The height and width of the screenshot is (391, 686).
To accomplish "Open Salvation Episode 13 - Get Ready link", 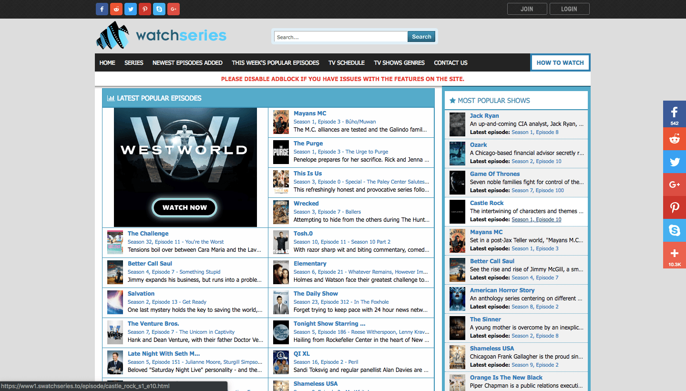I will tap(167, 302).
